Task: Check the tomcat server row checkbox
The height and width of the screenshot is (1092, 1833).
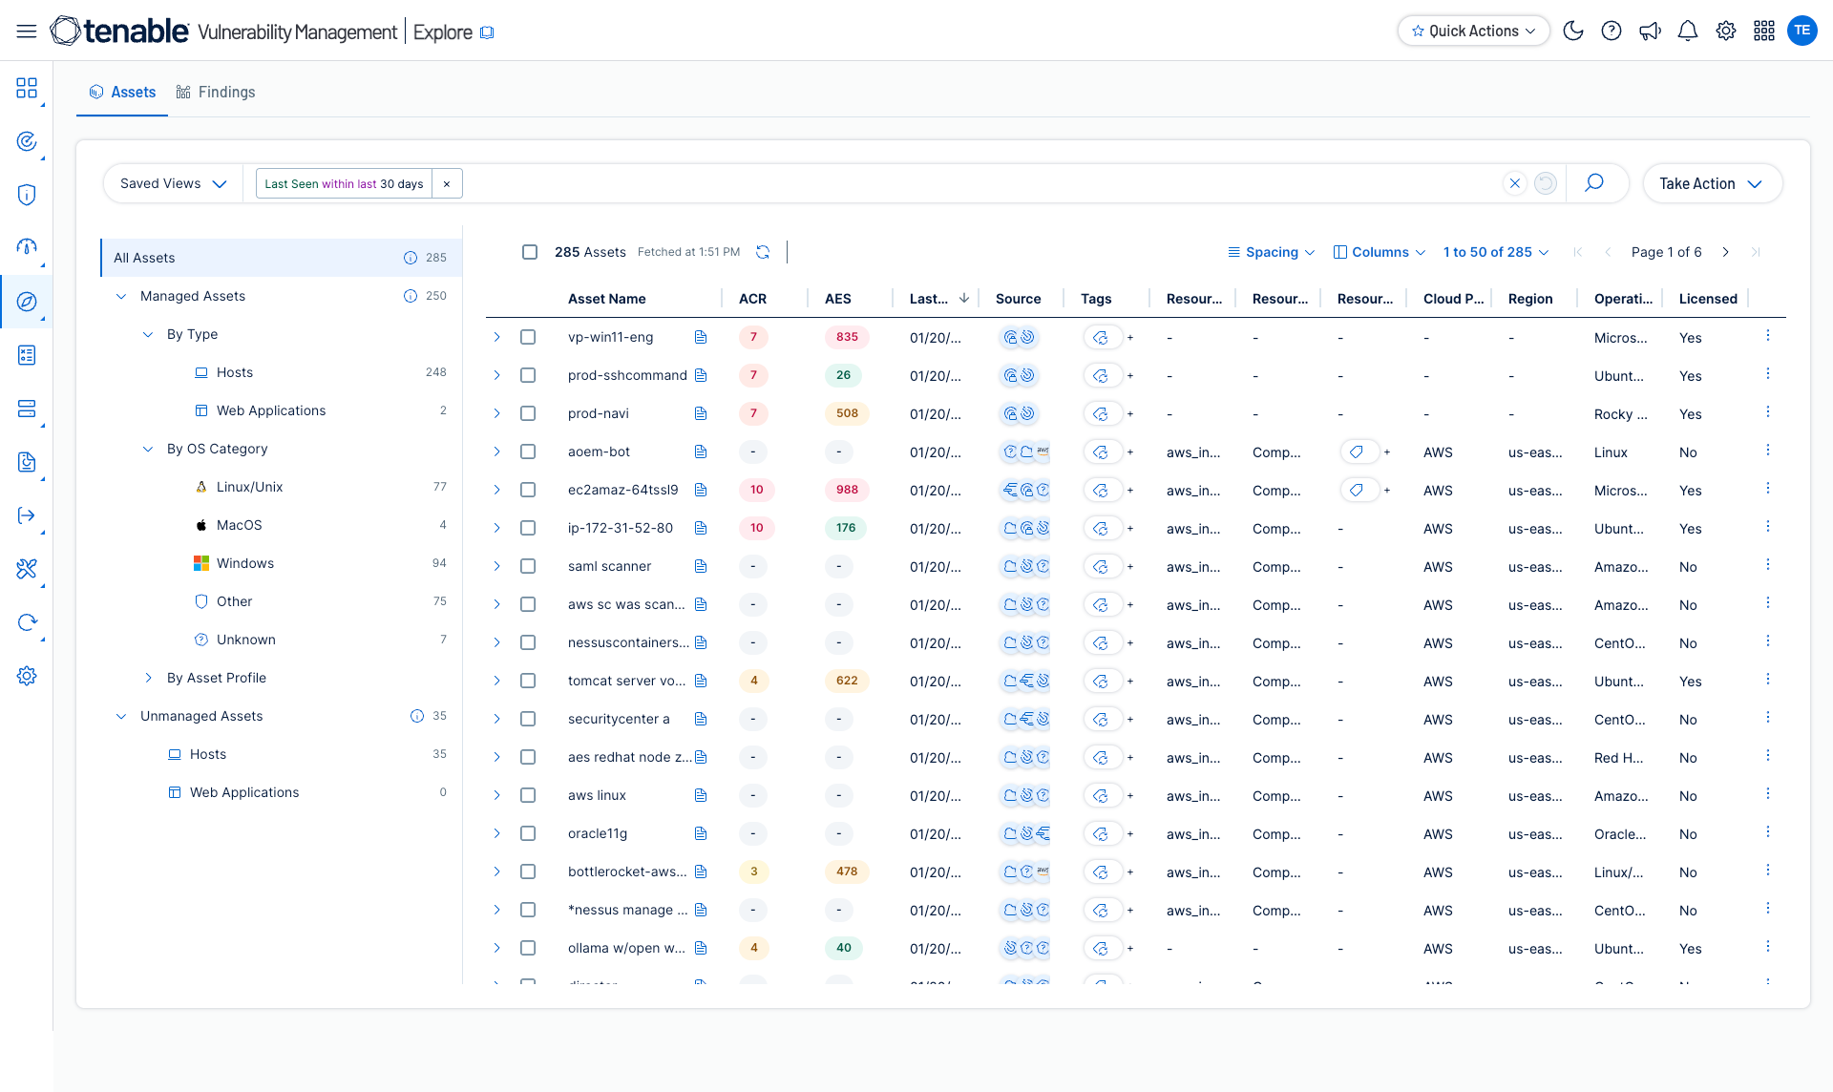Action: click(528, 681)
